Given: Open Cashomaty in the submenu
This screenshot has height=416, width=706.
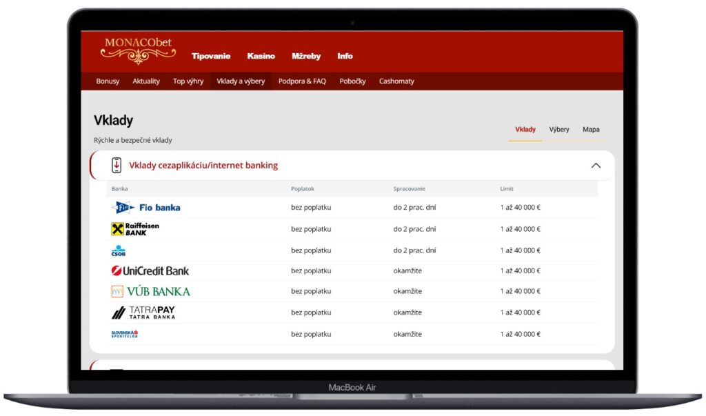Looking at the screenshot, I should [x=396, y=81].
